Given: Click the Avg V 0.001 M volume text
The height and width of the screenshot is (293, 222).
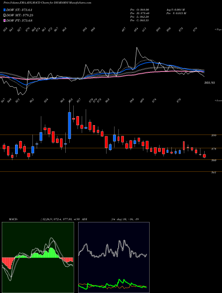Looking at the screenshot, I should click(x=176, y=10).
